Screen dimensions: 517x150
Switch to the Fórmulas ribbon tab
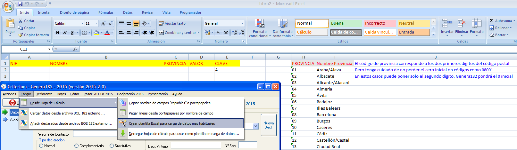(x=106, y=12)
